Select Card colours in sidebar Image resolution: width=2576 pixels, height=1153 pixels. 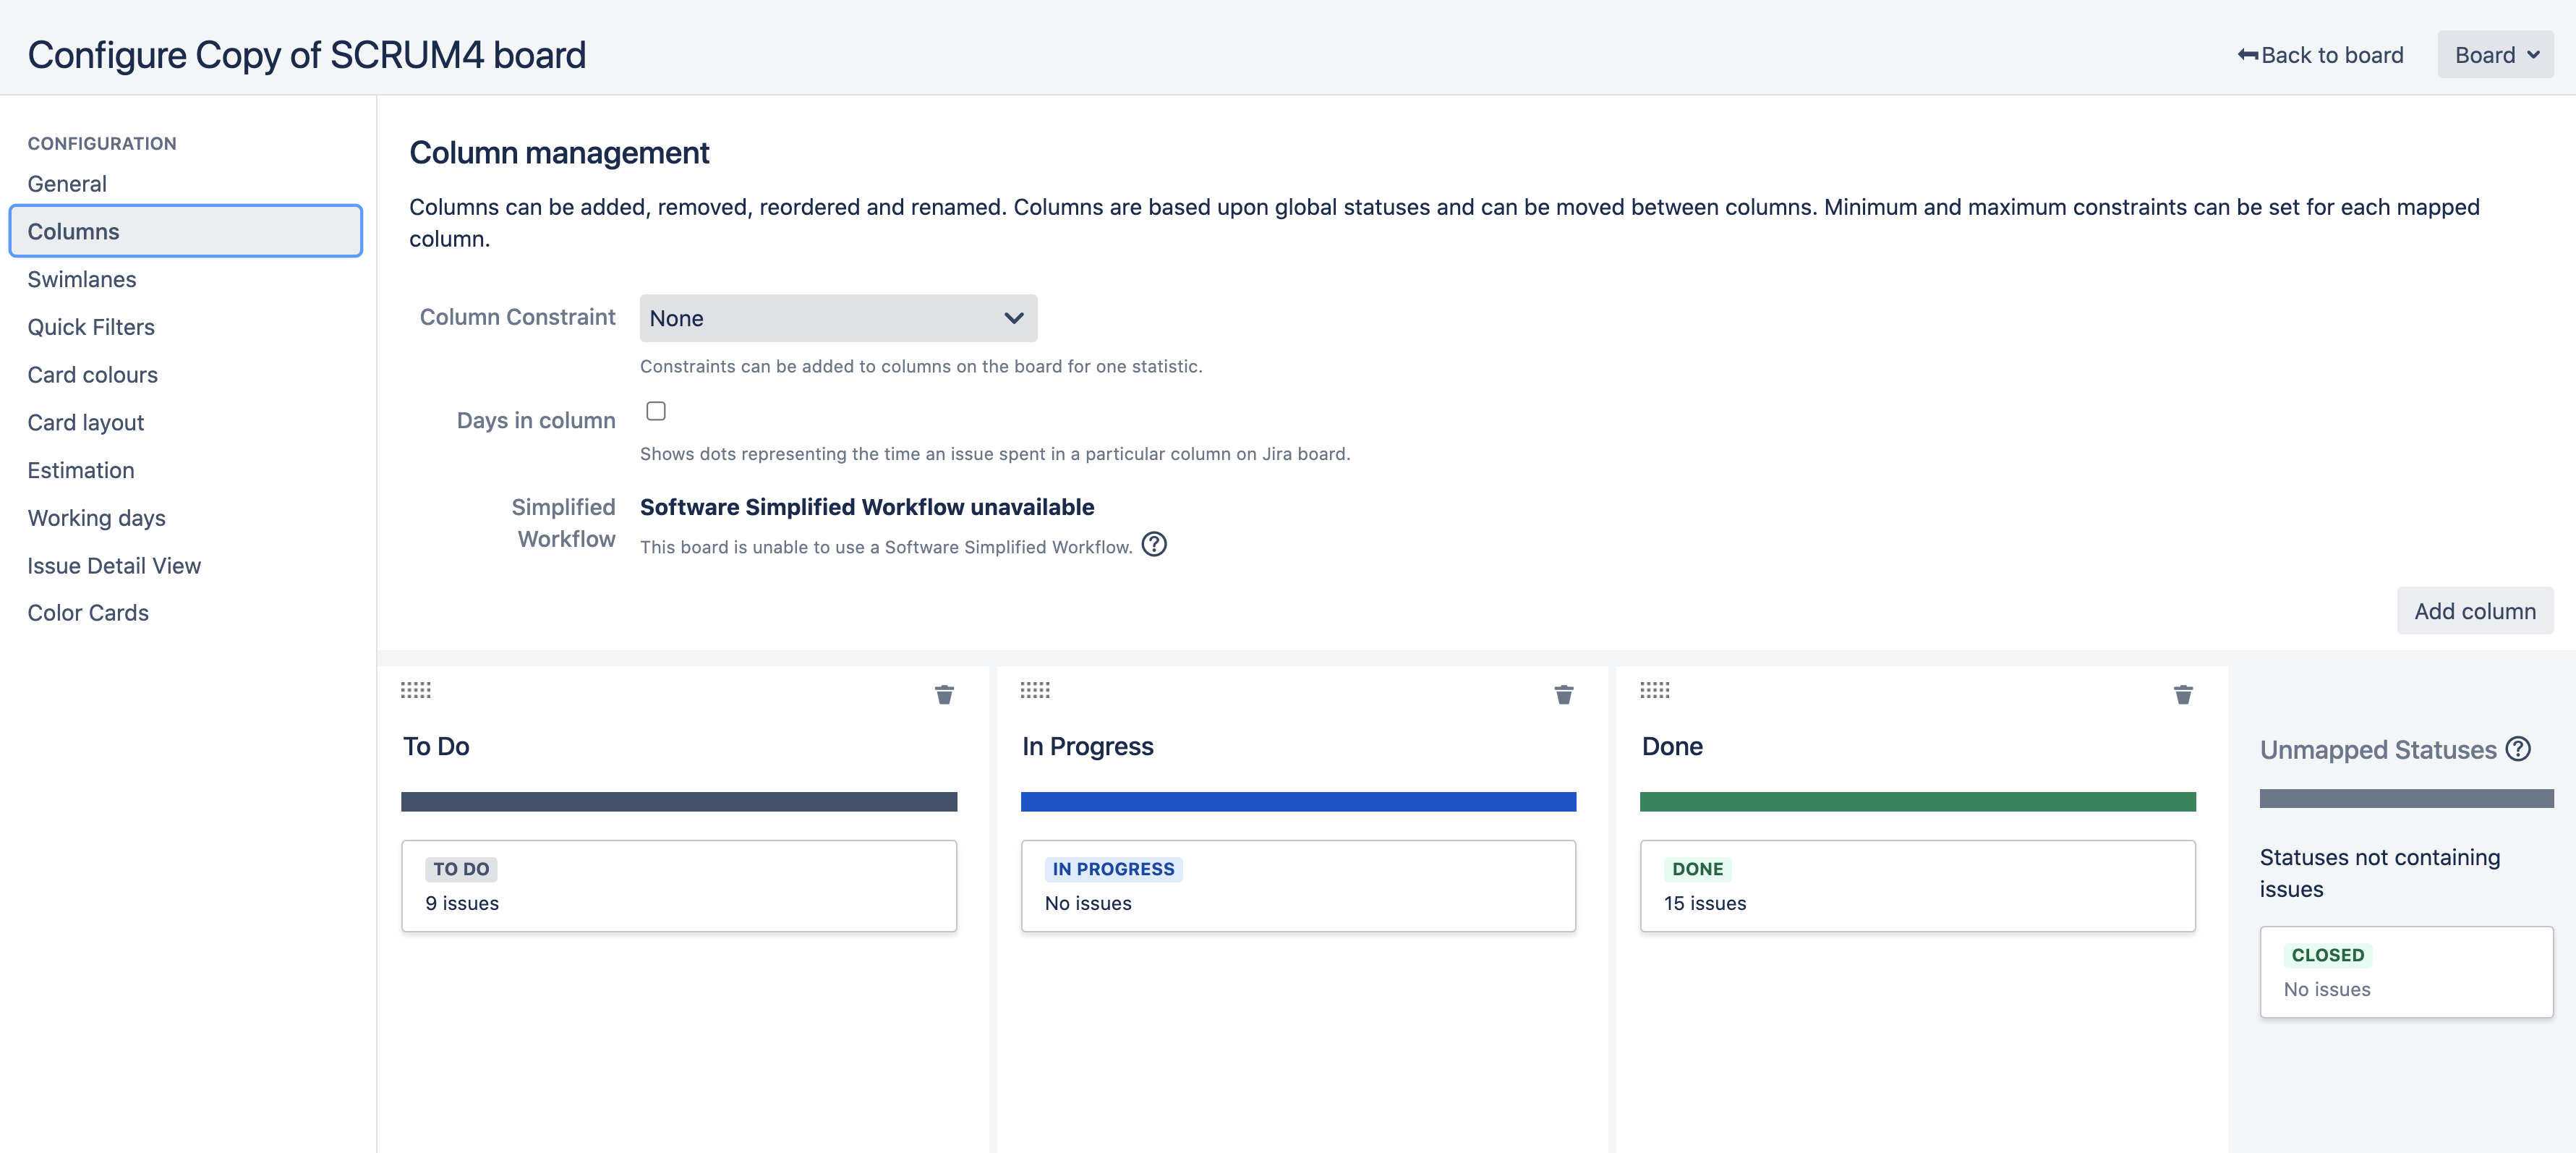click(93, 375)
